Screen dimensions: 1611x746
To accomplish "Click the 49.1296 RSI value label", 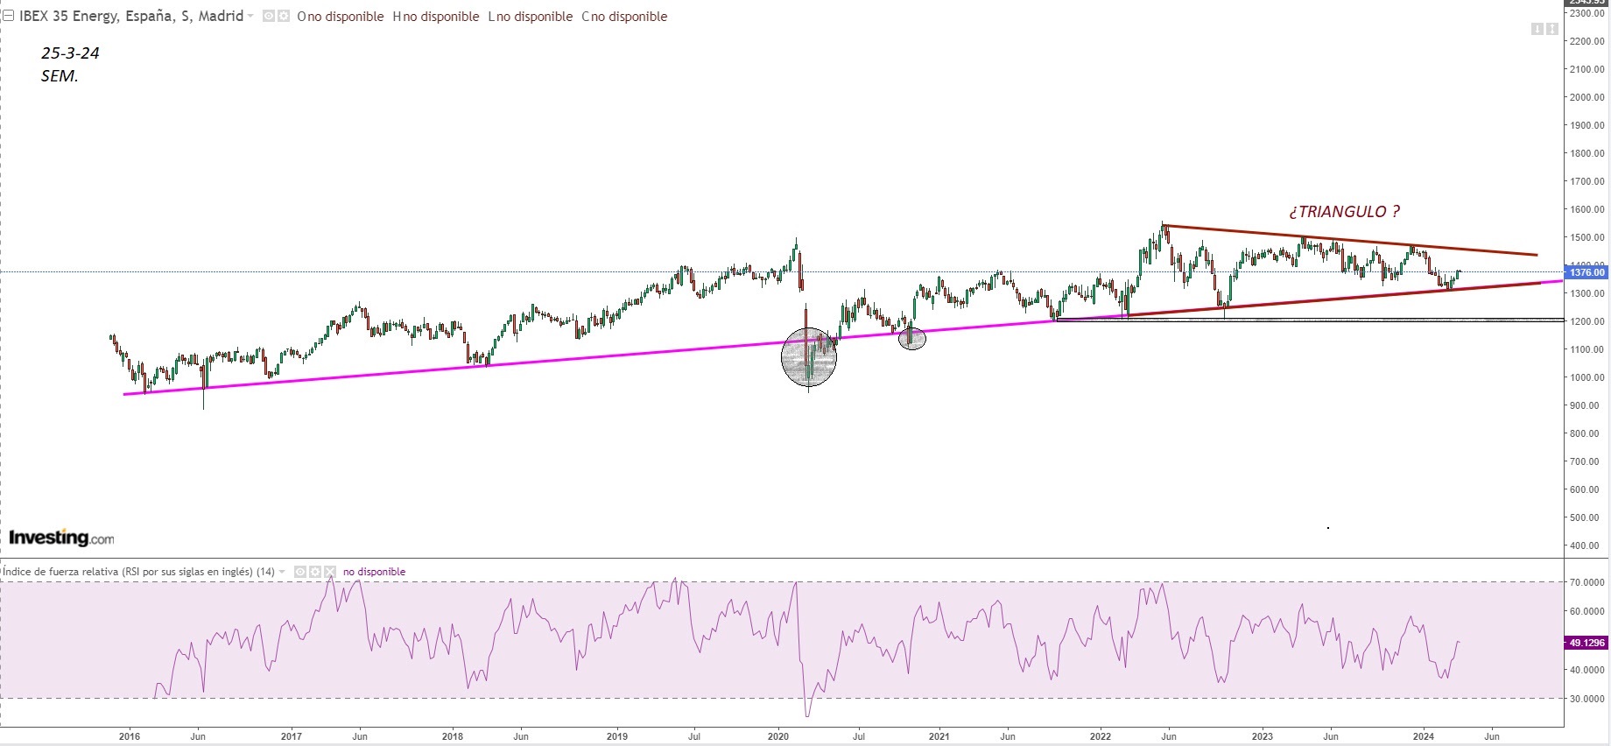I will click(x=1586, y=643).
